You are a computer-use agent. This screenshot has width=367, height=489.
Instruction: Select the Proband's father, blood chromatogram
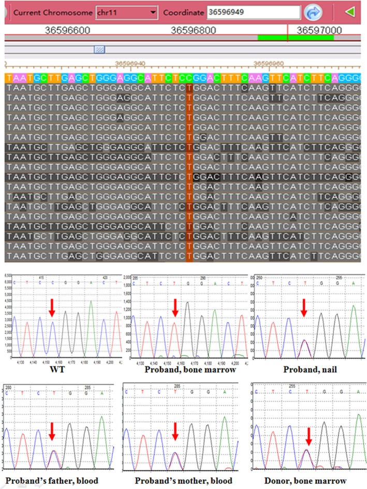(x=58, y=427)
